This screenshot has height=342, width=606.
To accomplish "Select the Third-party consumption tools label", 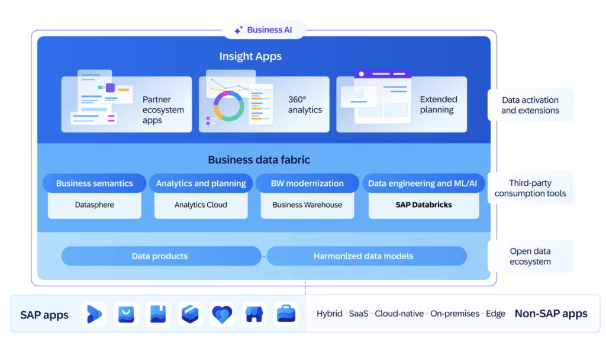I will [x=530, y=188].
